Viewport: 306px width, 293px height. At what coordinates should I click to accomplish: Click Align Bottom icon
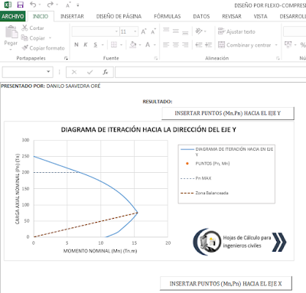coord(185,32)
